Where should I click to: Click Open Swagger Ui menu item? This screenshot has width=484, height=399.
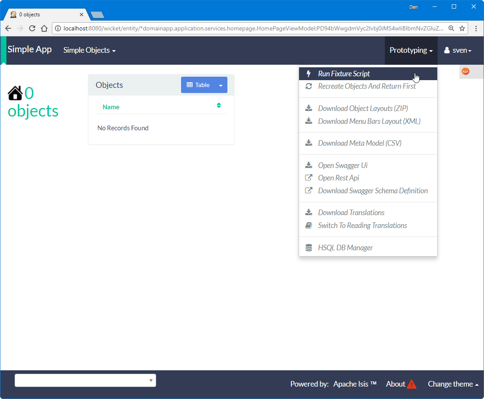click(x=342, y=165)
